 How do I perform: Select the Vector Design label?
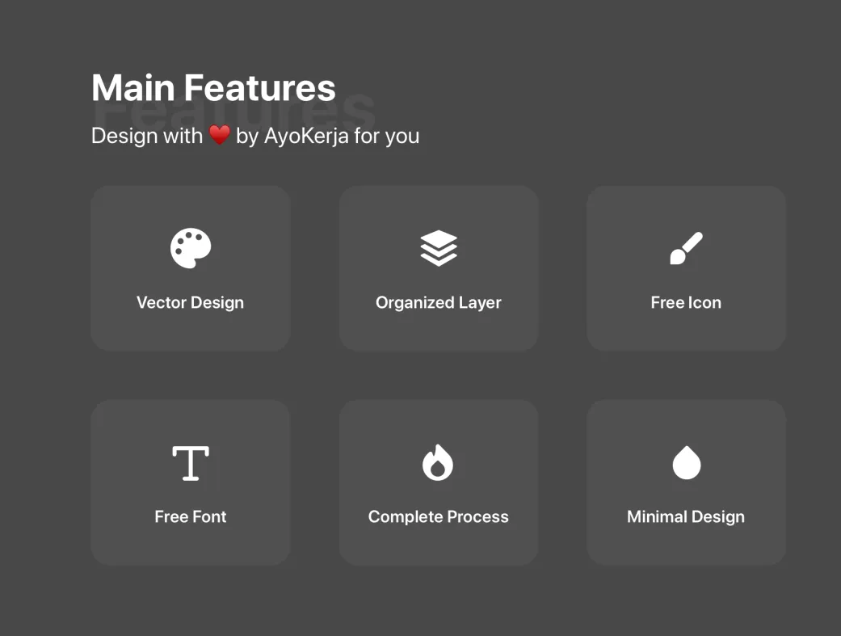pos(191,303)
